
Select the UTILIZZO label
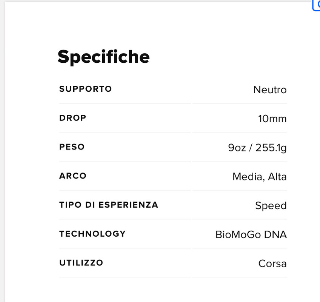[81, 263]
